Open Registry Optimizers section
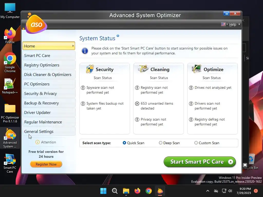Image resolution: width=263 pixels, height=197 pixels. 49,65
